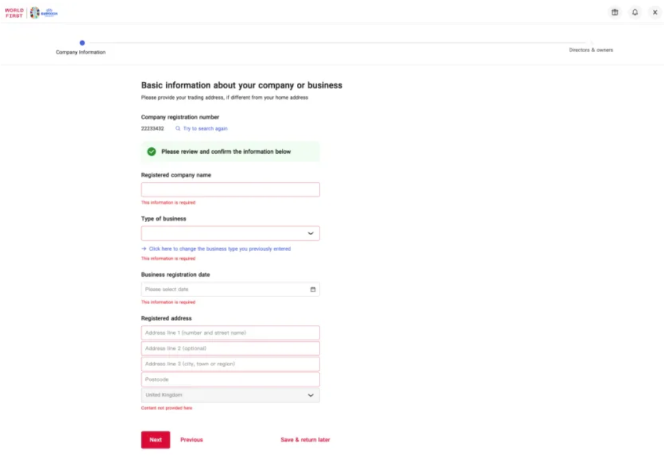
Task: Click the gift box icon in header
Action: 615,12
